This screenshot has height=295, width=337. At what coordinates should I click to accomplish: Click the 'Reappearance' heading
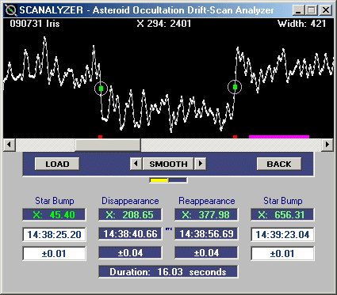pos(207,201)
